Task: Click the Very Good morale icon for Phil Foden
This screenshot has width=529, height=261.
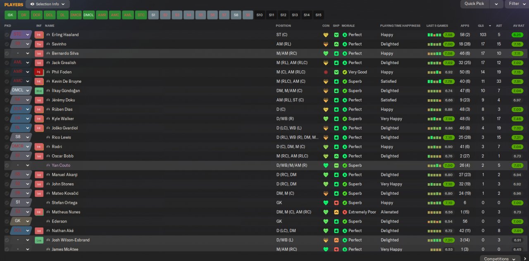Action: click(x=345, y=72)
